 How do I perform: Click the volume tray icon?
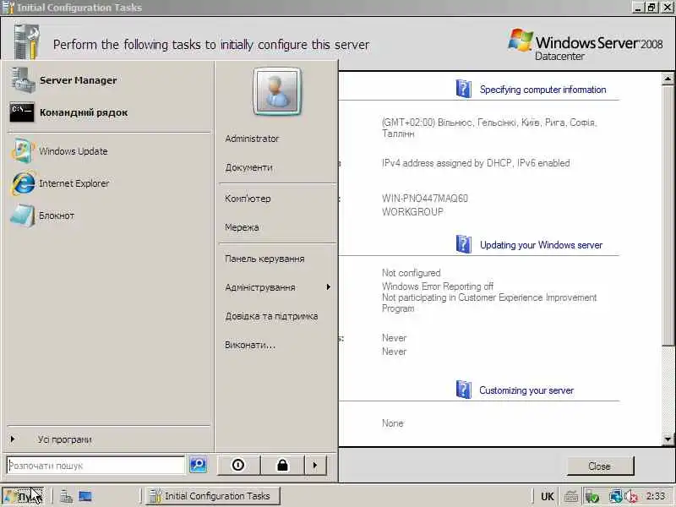631,497
